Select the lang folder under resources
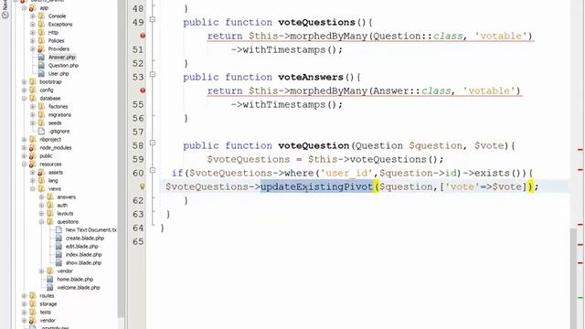 pos(53,181)
